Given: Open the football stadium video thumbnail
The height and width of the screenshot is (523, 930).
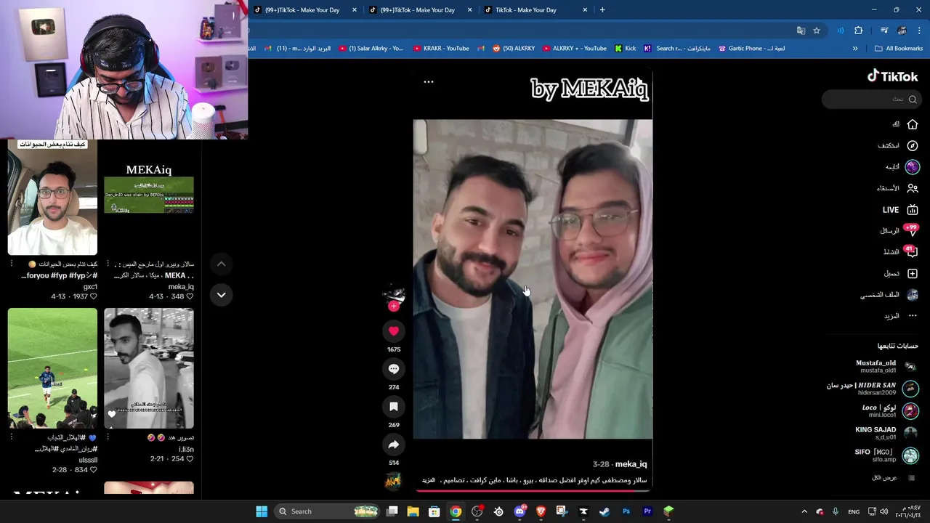Looking at the screenshot, I should [x=52, y=368].
